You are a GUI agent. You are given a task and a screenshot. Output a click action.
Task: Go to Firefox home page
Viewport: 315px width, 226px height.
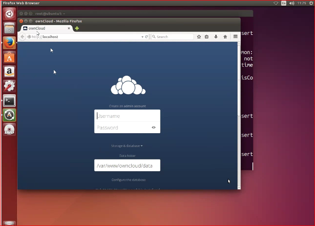coord(225,37)
